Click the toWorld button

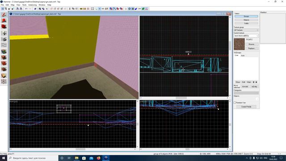[x=245, y=86]
